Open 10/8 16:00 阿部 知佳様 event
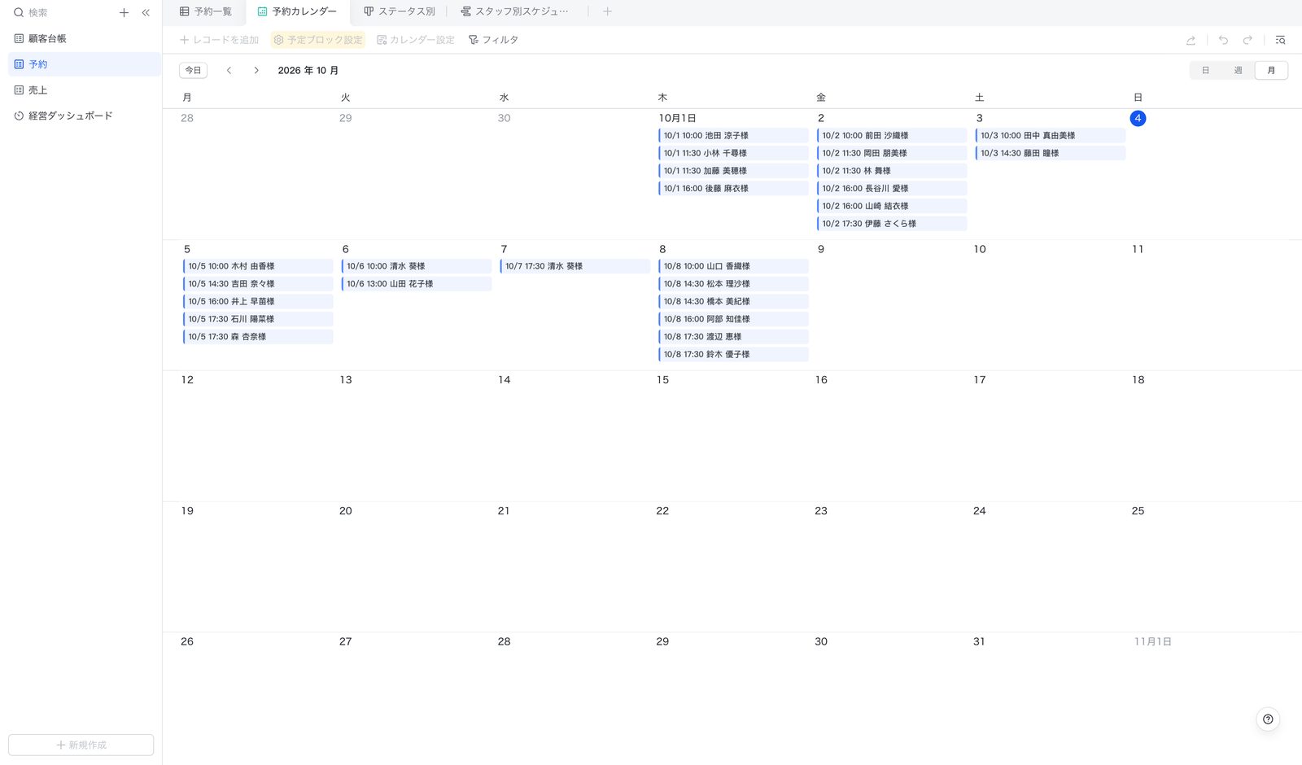1302x765 pixels. (x=733, y=320)
